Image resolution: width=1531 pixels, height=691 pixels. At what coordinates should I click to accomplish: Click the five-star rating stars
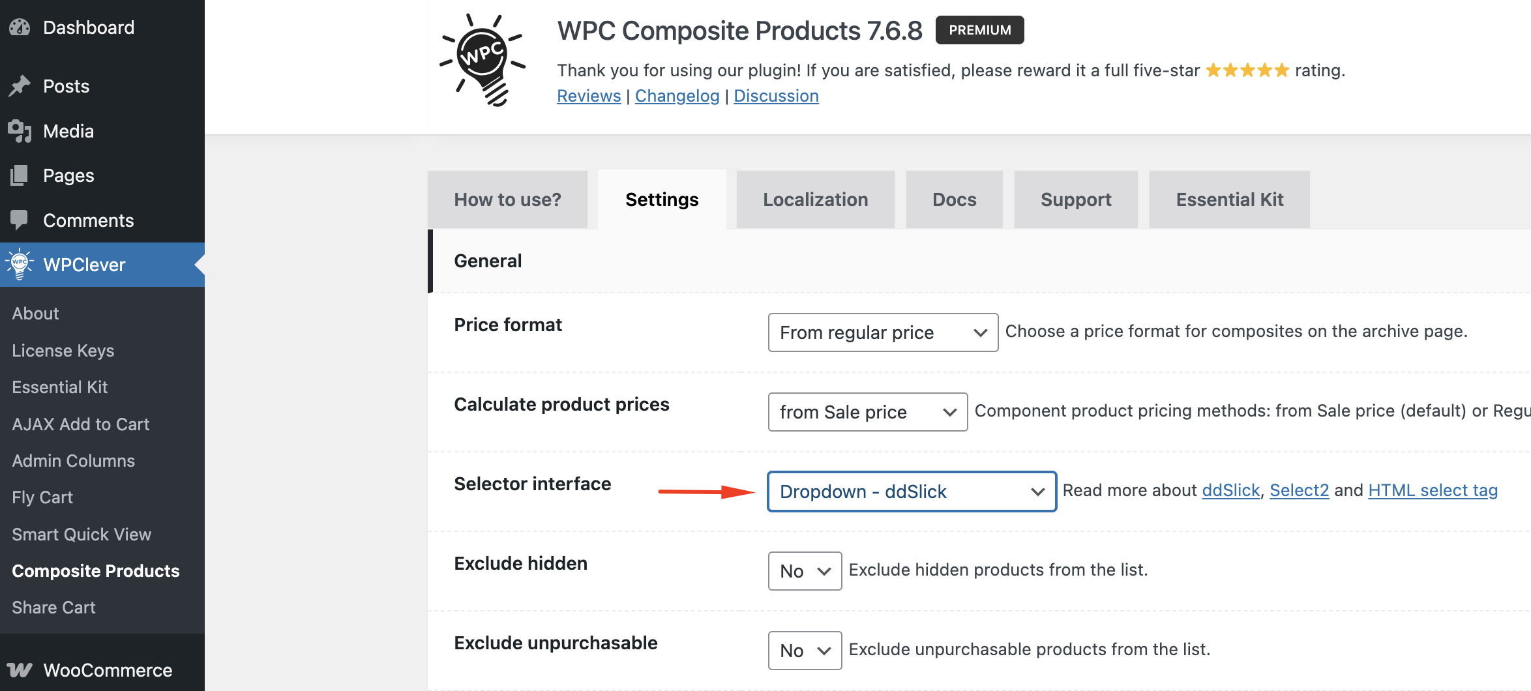[x=1247, y=70]
